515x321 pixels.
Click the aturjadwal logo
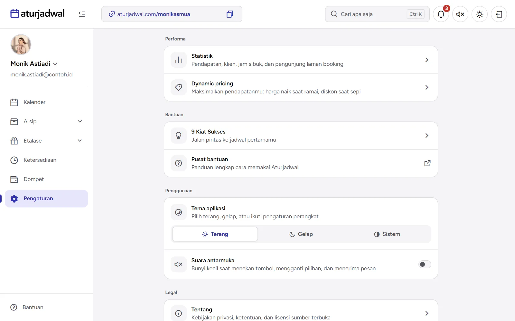(37, 13)
